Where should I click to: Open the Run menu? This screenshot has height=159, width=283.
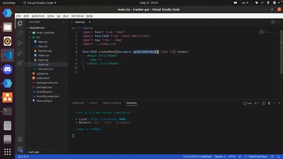(x=66, y=16)
